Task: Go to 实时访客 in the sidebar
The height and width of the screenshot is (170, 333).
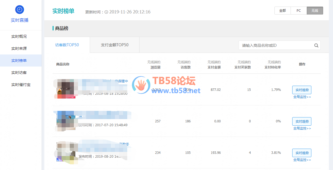Action: tap(19, 73)
